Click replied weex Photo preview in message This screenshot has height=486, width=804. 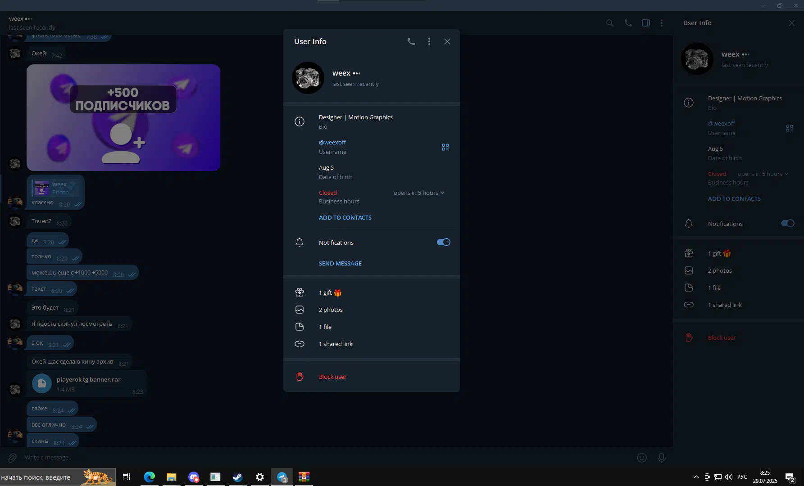coord(56,188)
